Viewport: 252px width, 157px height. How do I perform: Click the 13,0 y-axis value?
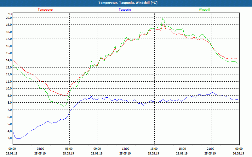tap(9, 67)
